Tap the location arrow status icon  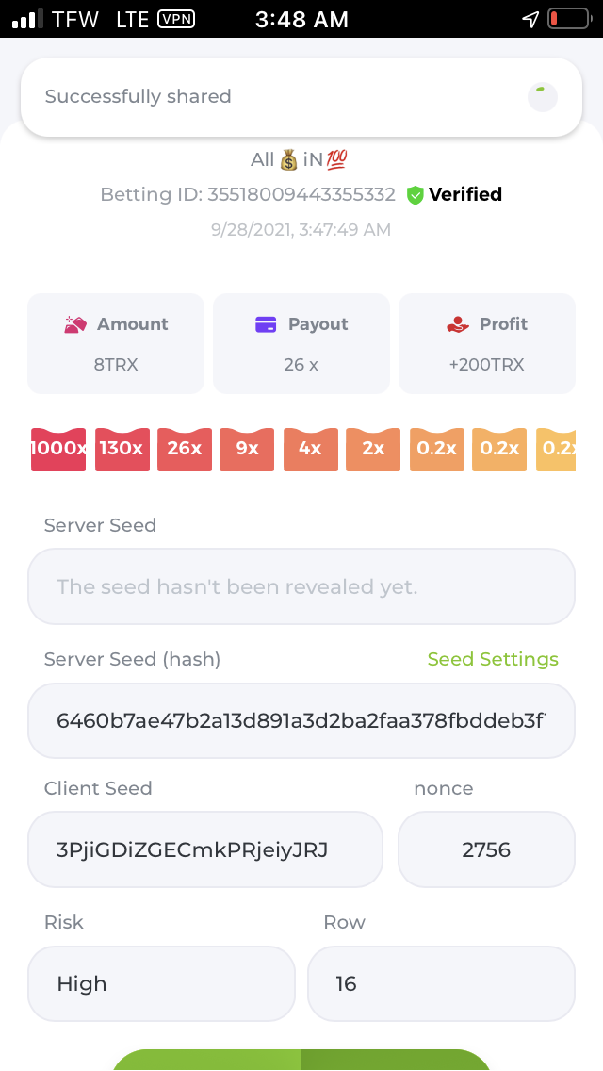click(530, 19)
